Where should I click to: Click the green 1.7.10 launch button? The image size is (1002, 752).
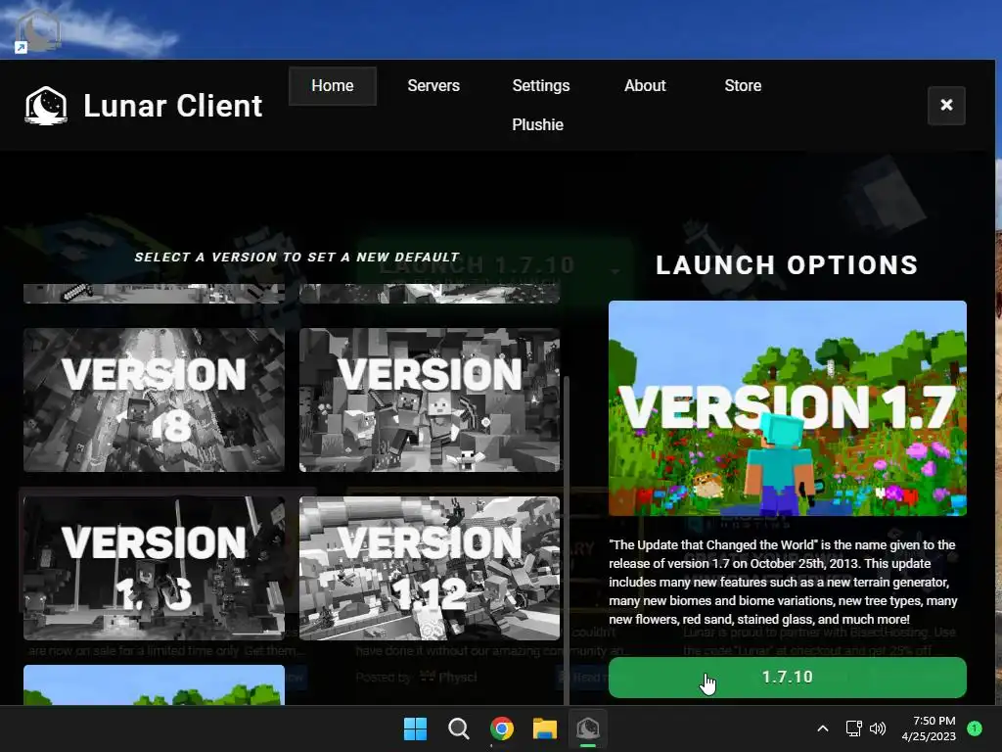pos(788,678)
